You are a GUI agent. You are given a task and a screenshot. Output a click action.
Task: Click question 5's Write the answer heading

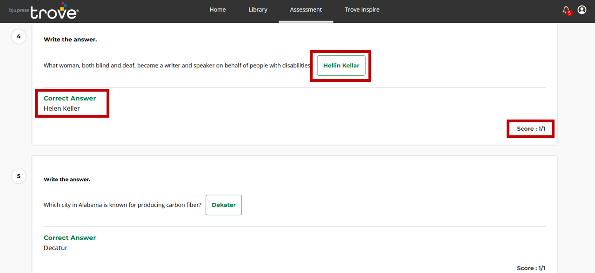[67, 180]
